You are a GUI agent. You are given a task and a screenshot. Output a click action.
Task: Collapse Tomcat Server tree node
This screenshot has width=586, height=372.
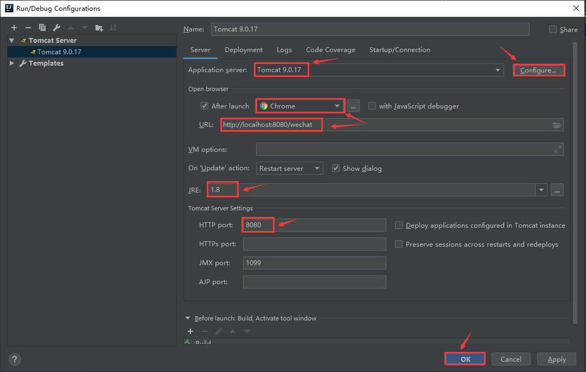[x=12, y=40]
